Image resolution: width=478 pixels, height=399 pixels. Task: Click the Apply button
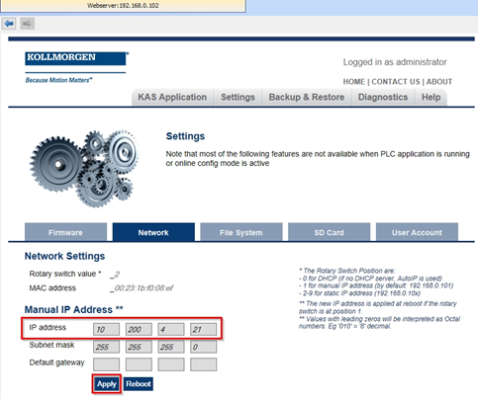(x=107, y=384)
